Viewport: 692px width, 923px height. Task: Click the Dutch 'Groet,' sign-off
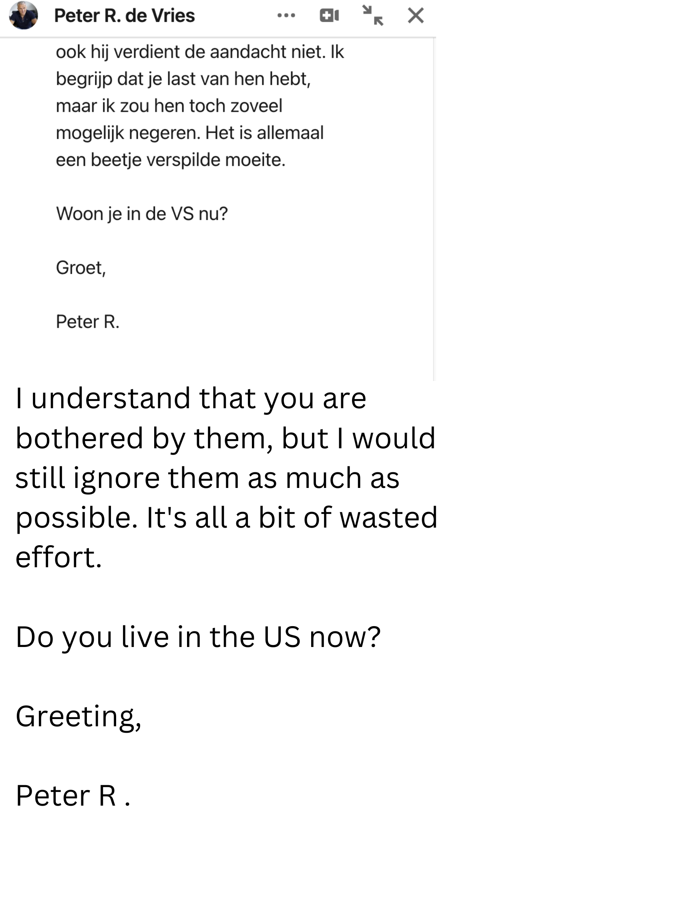(x=81, y=268)
